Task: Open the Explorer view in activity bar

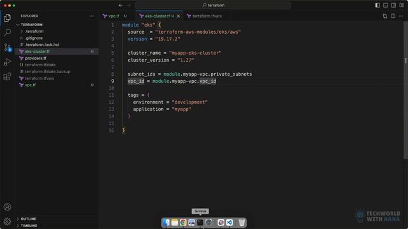Action: click(7, 18)
